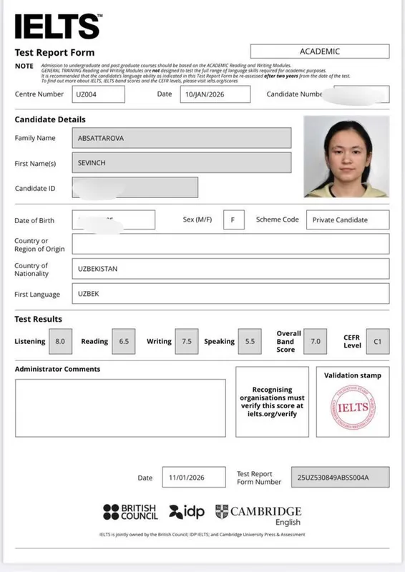Click the empty Country or Region of Origin field
Screen dimensions: 405x572
(x=231, y=244)
